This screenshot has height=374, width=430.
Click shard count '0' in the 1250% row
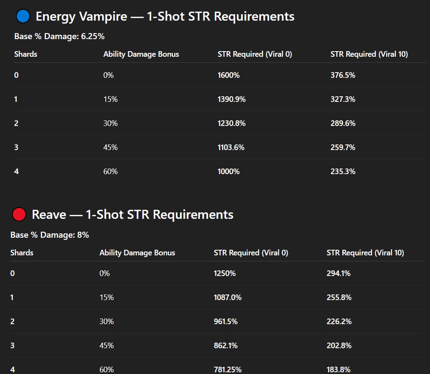pyautogui.click(x=12, y=273)
